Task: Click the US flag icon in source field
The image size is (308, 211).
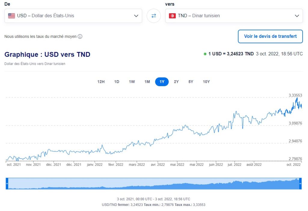Action: pos(11,16)
